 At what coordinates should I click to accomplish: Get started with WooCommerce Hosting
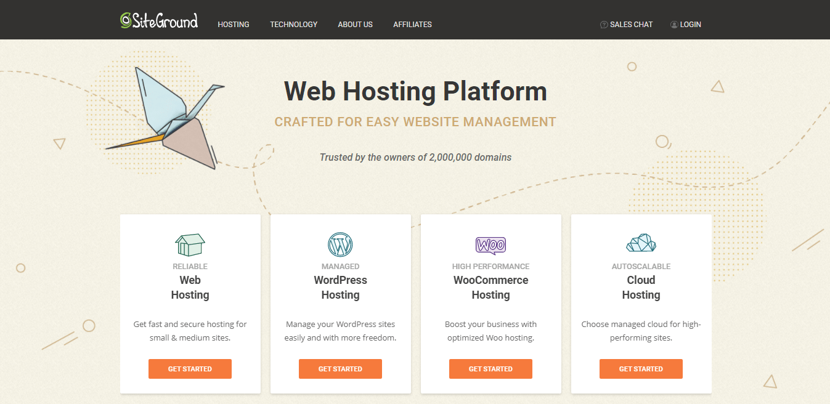coord(490,369)
